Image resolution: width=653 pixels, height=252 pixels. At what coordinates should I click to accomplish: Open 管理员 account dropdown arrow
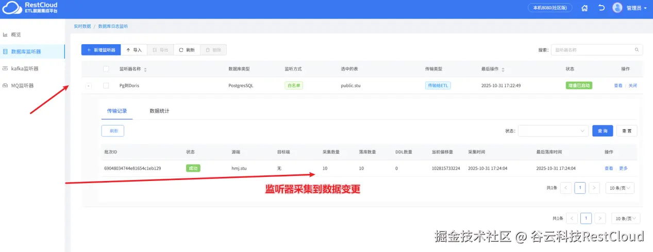coord(645,8)
